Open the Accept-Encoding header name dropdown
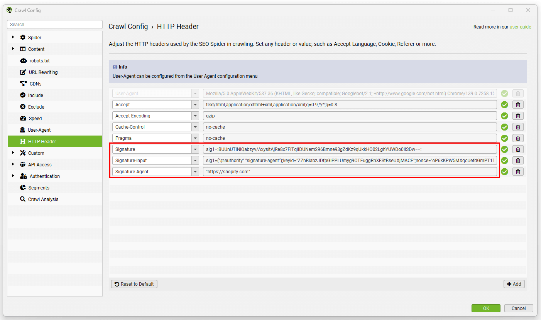The height and width of the screenshot is (320, 541). pos(195,116)
